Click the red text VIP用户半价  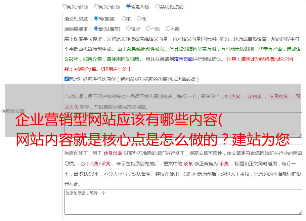[x=116, y=69]
